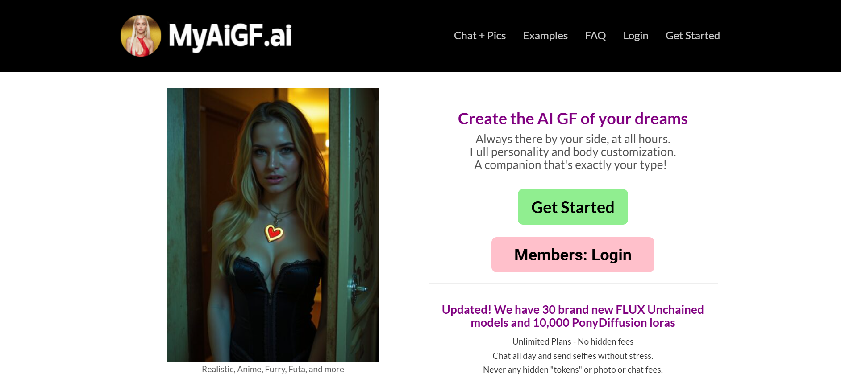Screen dimensions: 841x374
Task: Click the Updated! FLUX Unchained models heading
Action: pos(573,316)
